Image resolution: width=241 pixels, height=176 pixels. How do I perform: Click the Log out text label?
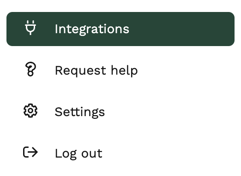coord(78,153)
